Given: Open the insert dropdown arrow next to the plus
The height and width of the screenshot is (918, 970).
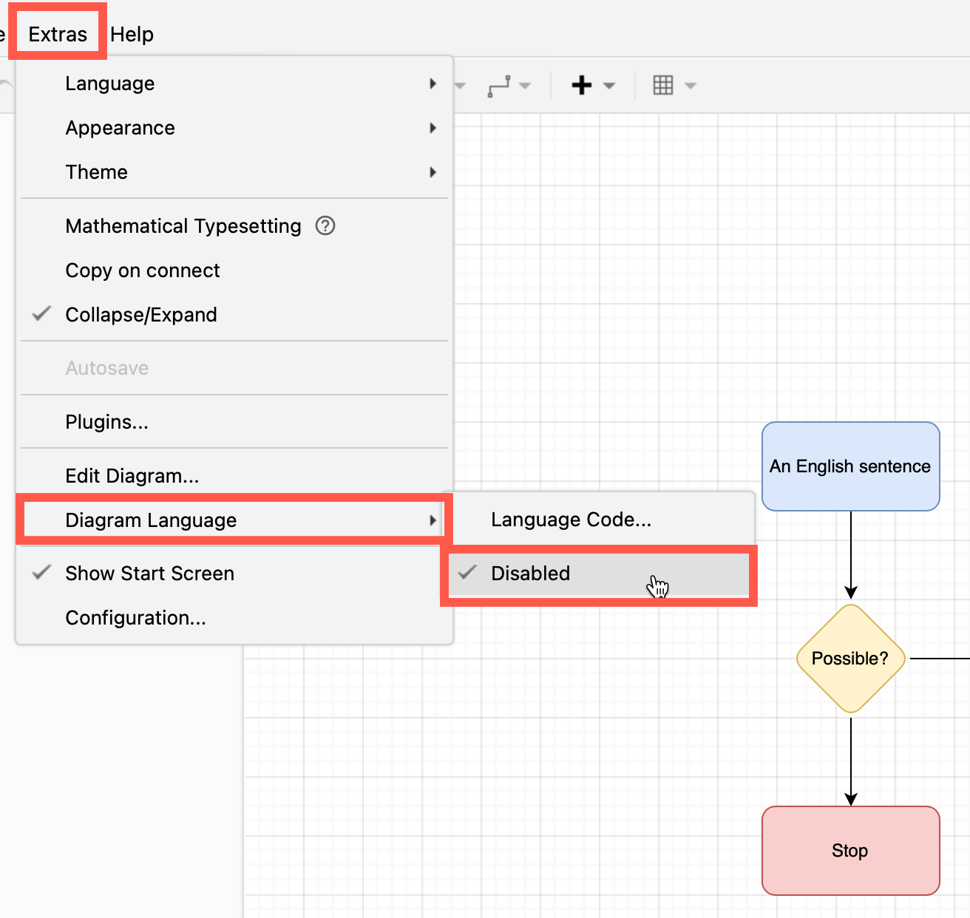Looking at the screenshot, I should (x=608, y=85).
